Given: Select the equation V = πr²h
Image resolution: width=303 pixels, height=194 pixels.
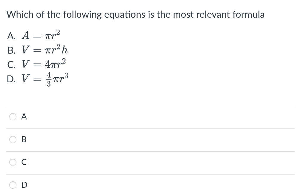Looking at the screenshot, I should point(44,50).
